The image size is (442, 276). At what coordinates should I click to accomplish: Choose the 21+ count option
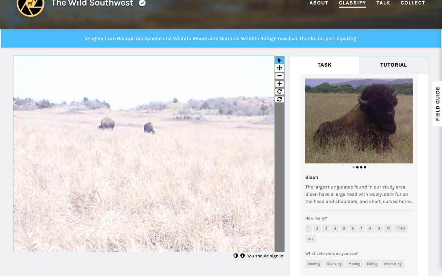310,239
